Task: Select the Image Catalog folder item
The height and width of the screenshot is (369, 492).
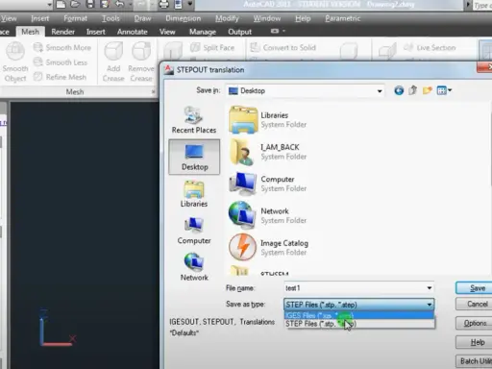Action: coord(268,247)
